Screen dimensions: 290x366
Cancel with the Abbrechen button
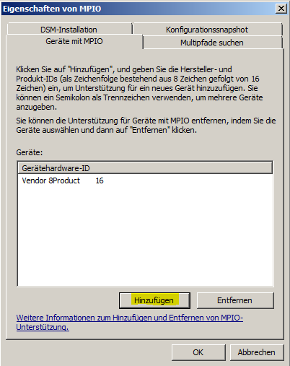tap(257, 352)
